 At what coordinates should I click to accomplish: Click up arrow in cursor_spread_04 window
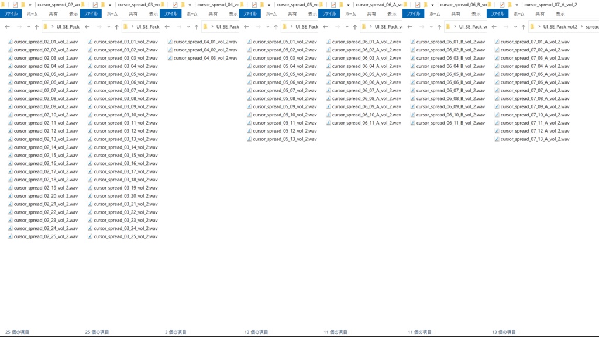pyautogui.click(x=197, y=27)
